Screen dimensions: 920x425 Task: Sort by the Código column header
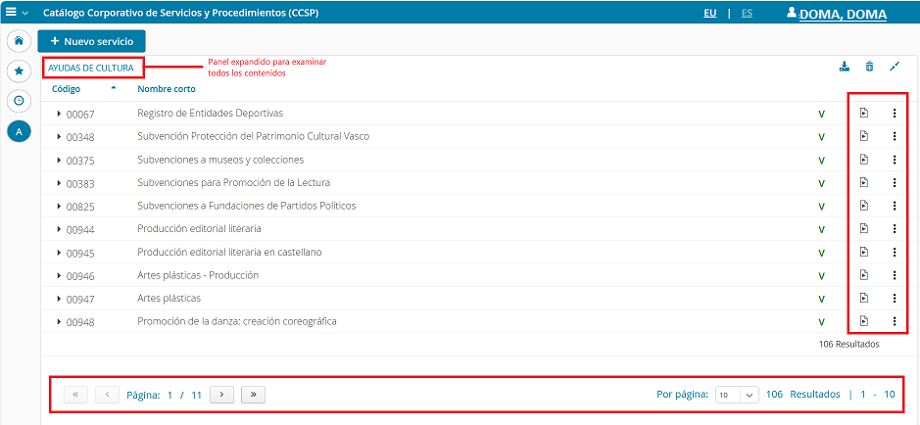point(67,89)
